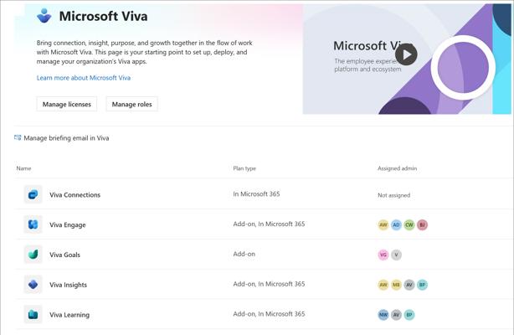The width and height of the screenshot is (514, 335).
Task: Click 'In Microsoft 365' plan for Viva Connections
Action: point(256,194)
